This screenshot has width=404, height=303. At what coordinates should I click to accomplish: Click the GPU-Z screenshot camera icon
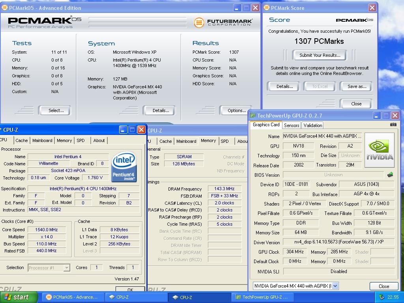click(393, 125)
